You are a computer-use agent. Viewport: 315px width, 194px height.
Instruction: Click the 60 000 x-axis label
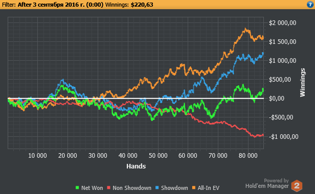pyautogui.click(x=188, y=156)
